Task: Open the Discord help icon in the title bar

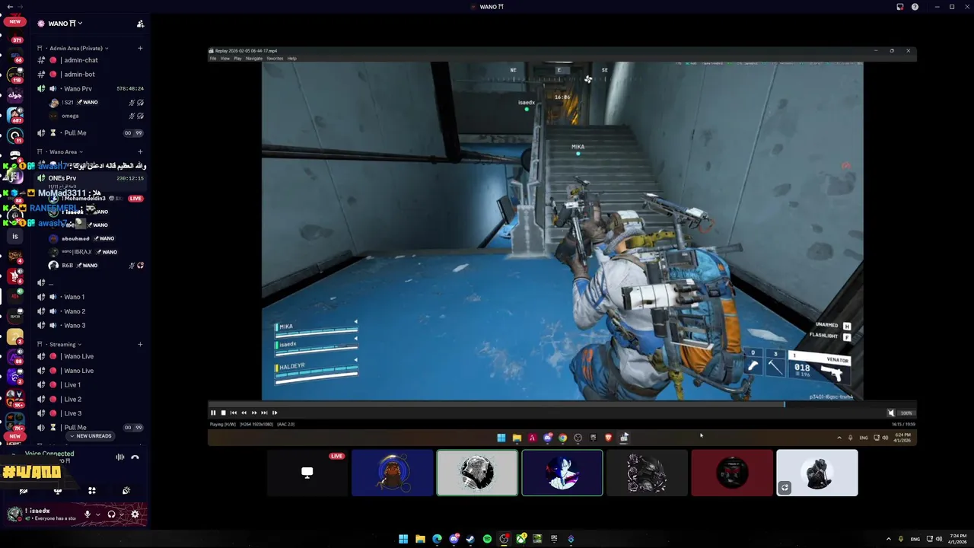Action: tap(915, 7)
